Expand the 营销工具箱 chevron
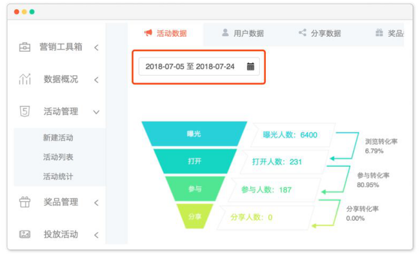The width and height of the screenshot is (420, 255). coord(96,48)
